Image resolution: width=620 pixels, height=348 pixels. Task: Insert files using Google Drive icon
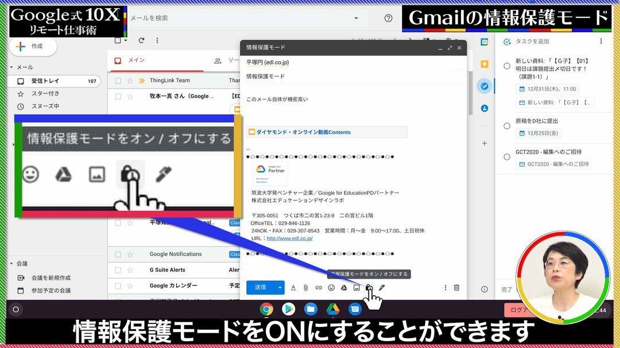tap(344, 288)
